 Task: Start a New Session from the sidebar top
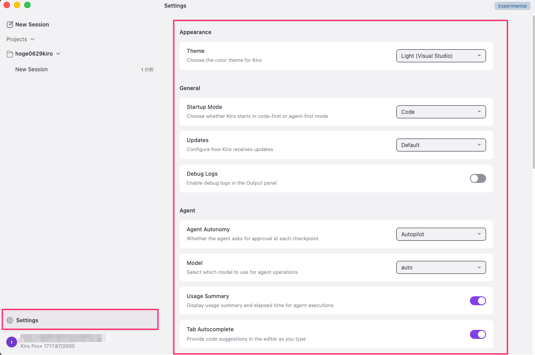pyautogui.click(x=28, y=25)
